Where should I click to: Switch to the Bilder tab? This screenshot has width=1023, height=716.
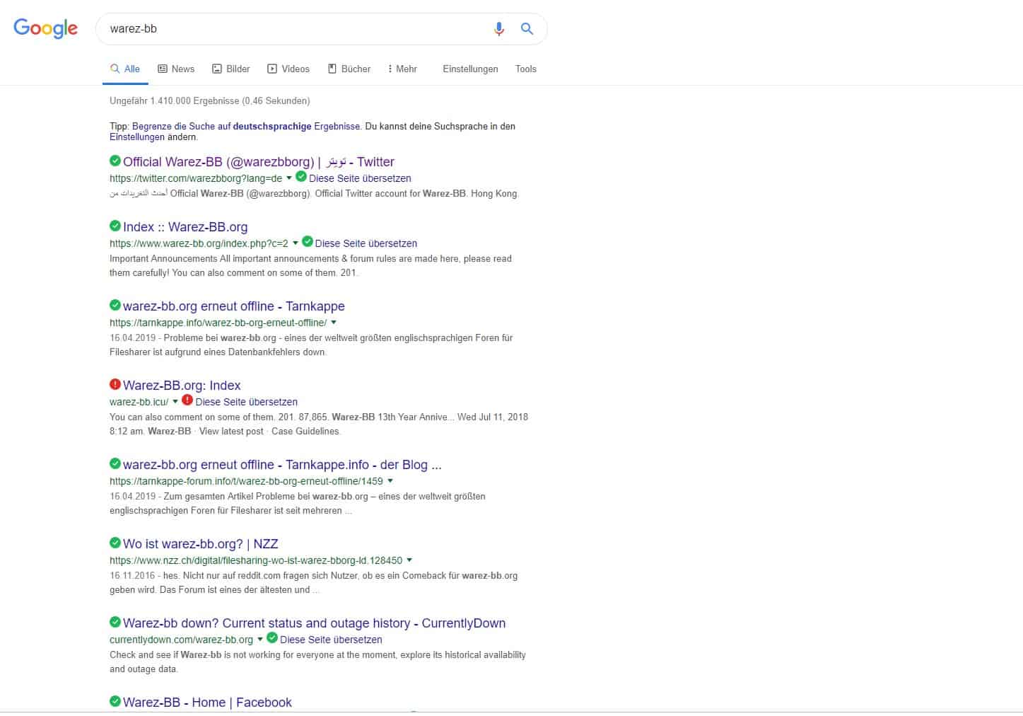pos(231,69)
